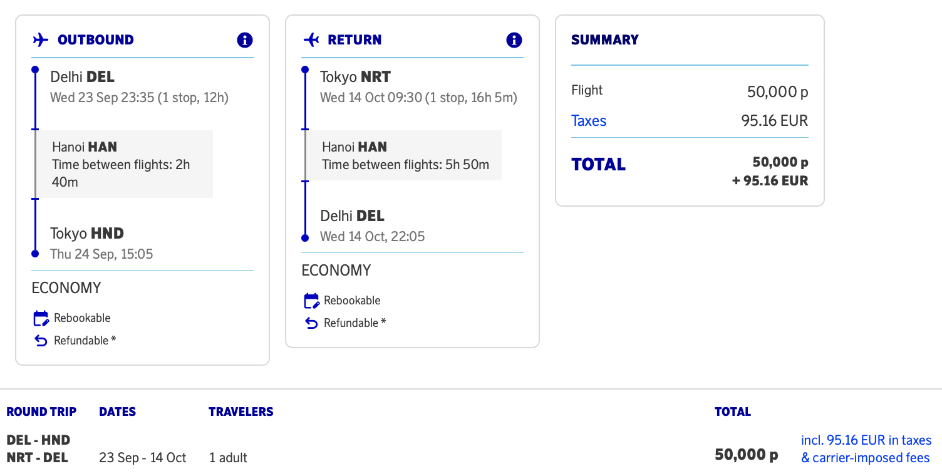942x476 pixels.
Task: Click the Refundable arrow icon on outbound
Action: coord(40,340)
